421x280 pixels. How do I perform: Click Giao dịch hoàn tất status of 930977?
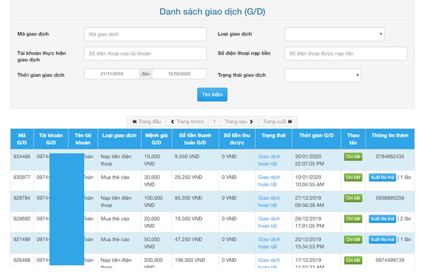(x=269, y=181)
